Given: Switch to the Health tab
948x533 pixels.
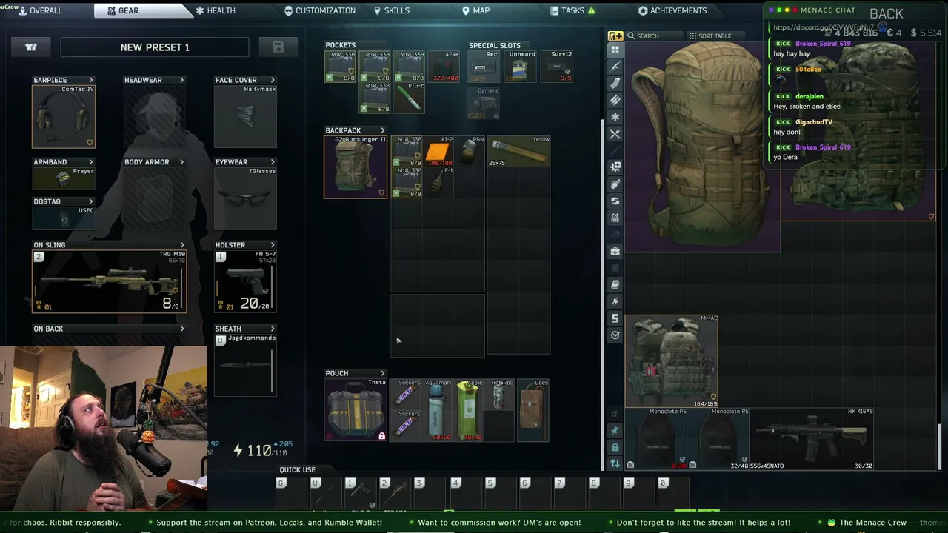Looking at the screenshot, I should (216, 10).
